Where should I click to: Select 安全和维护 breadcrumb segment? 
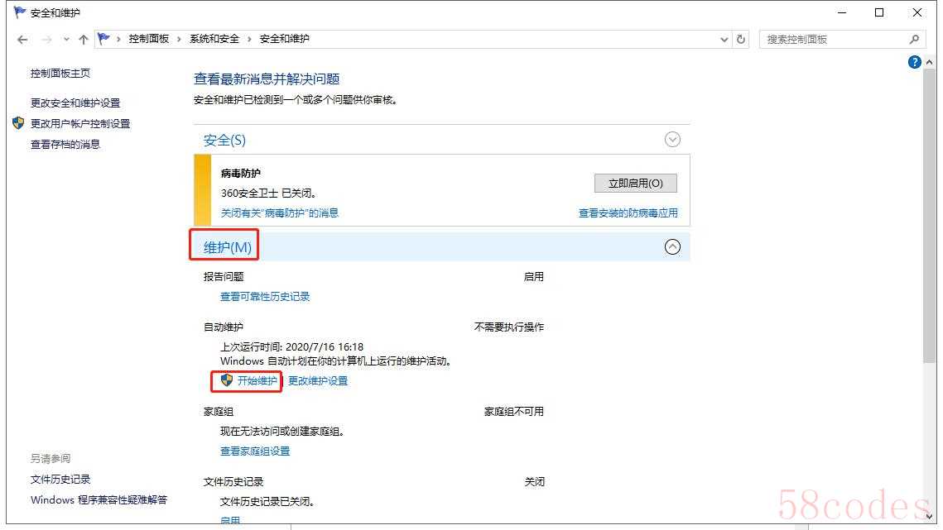click(285, 39)
